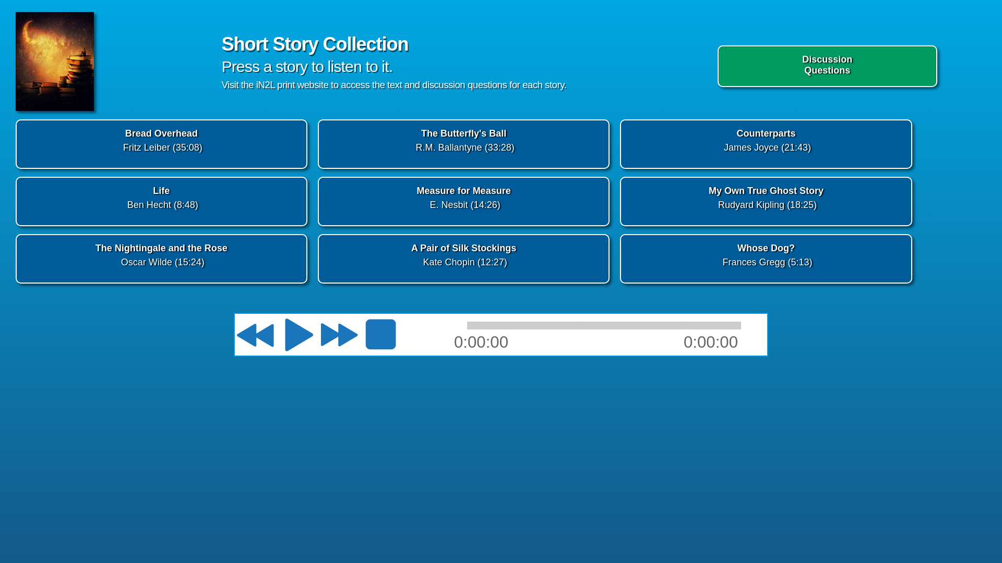Image resolution: width=1002 pixels, height=563 pixels.
Task: Play The Nightingale and the Rose
Action: coord(161,259)
